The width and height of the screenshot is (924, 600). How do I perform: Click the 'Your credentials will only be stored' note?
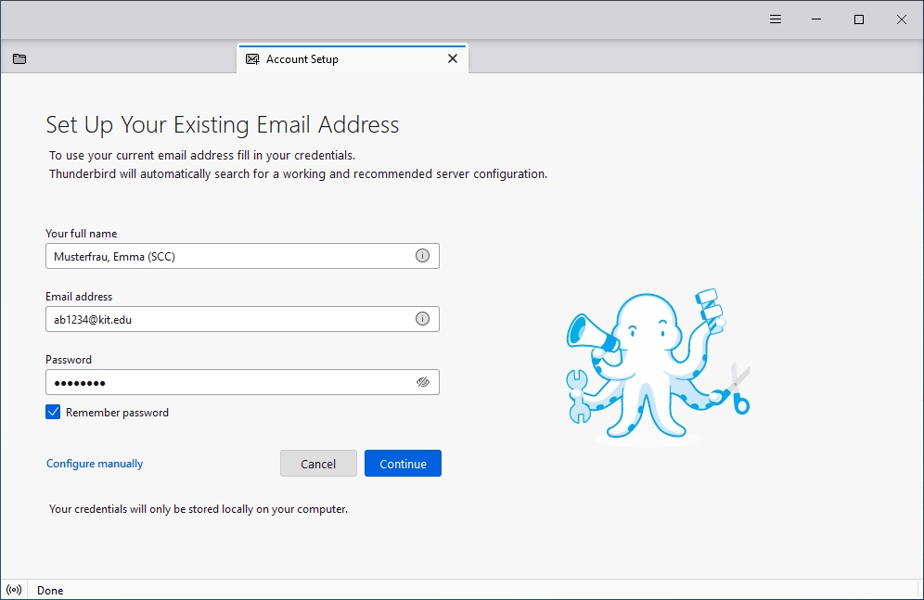199,509
